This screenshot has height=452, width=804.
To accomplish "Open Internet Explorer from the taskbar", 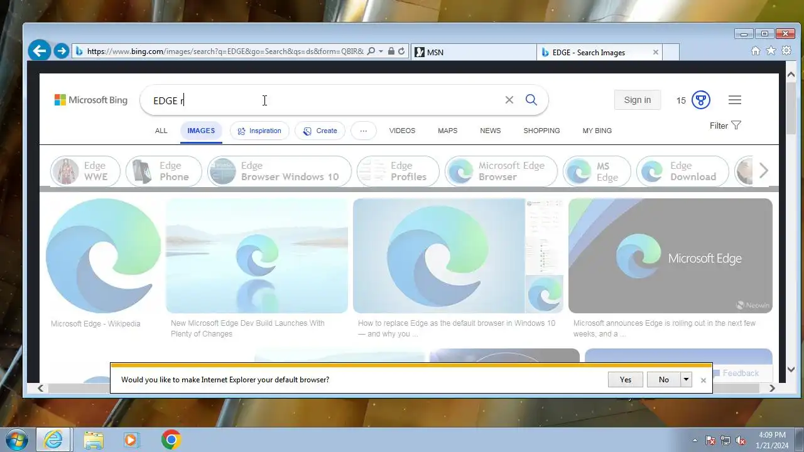I will click(x=54, y=439).
